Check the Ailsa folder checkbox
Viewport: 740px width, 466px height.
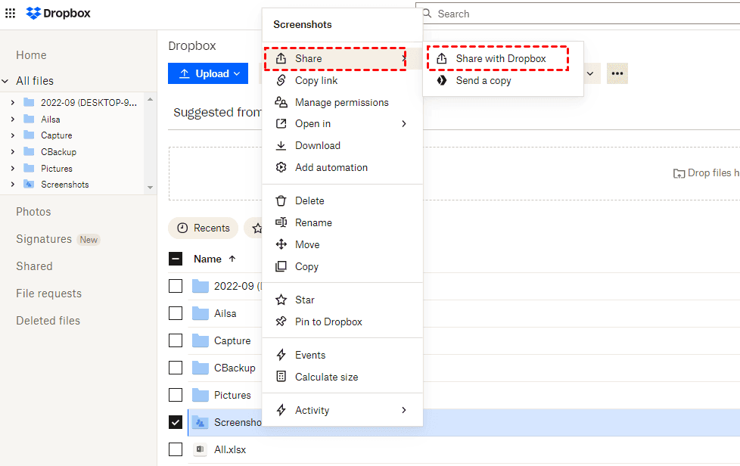[x=176, y=313]
